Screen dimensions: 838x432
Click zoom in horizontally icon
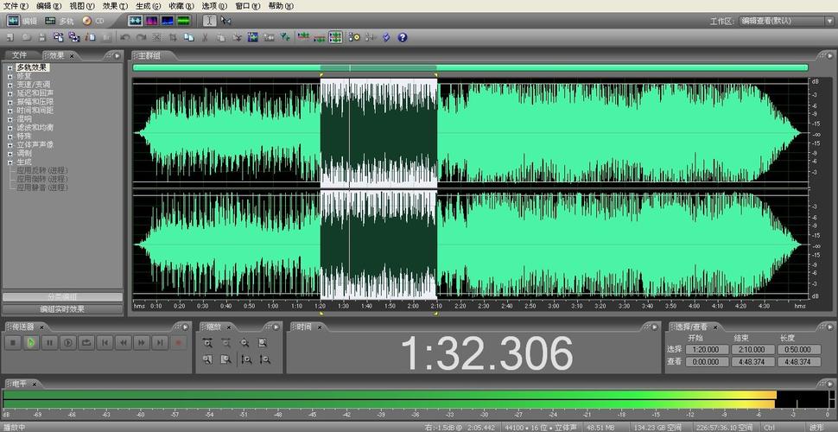(x=208, y=343)
